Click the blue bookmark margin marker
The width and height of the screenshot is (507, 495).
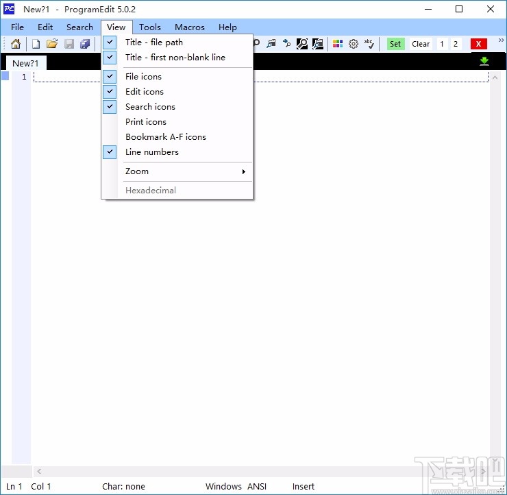[x=5, y=76]
